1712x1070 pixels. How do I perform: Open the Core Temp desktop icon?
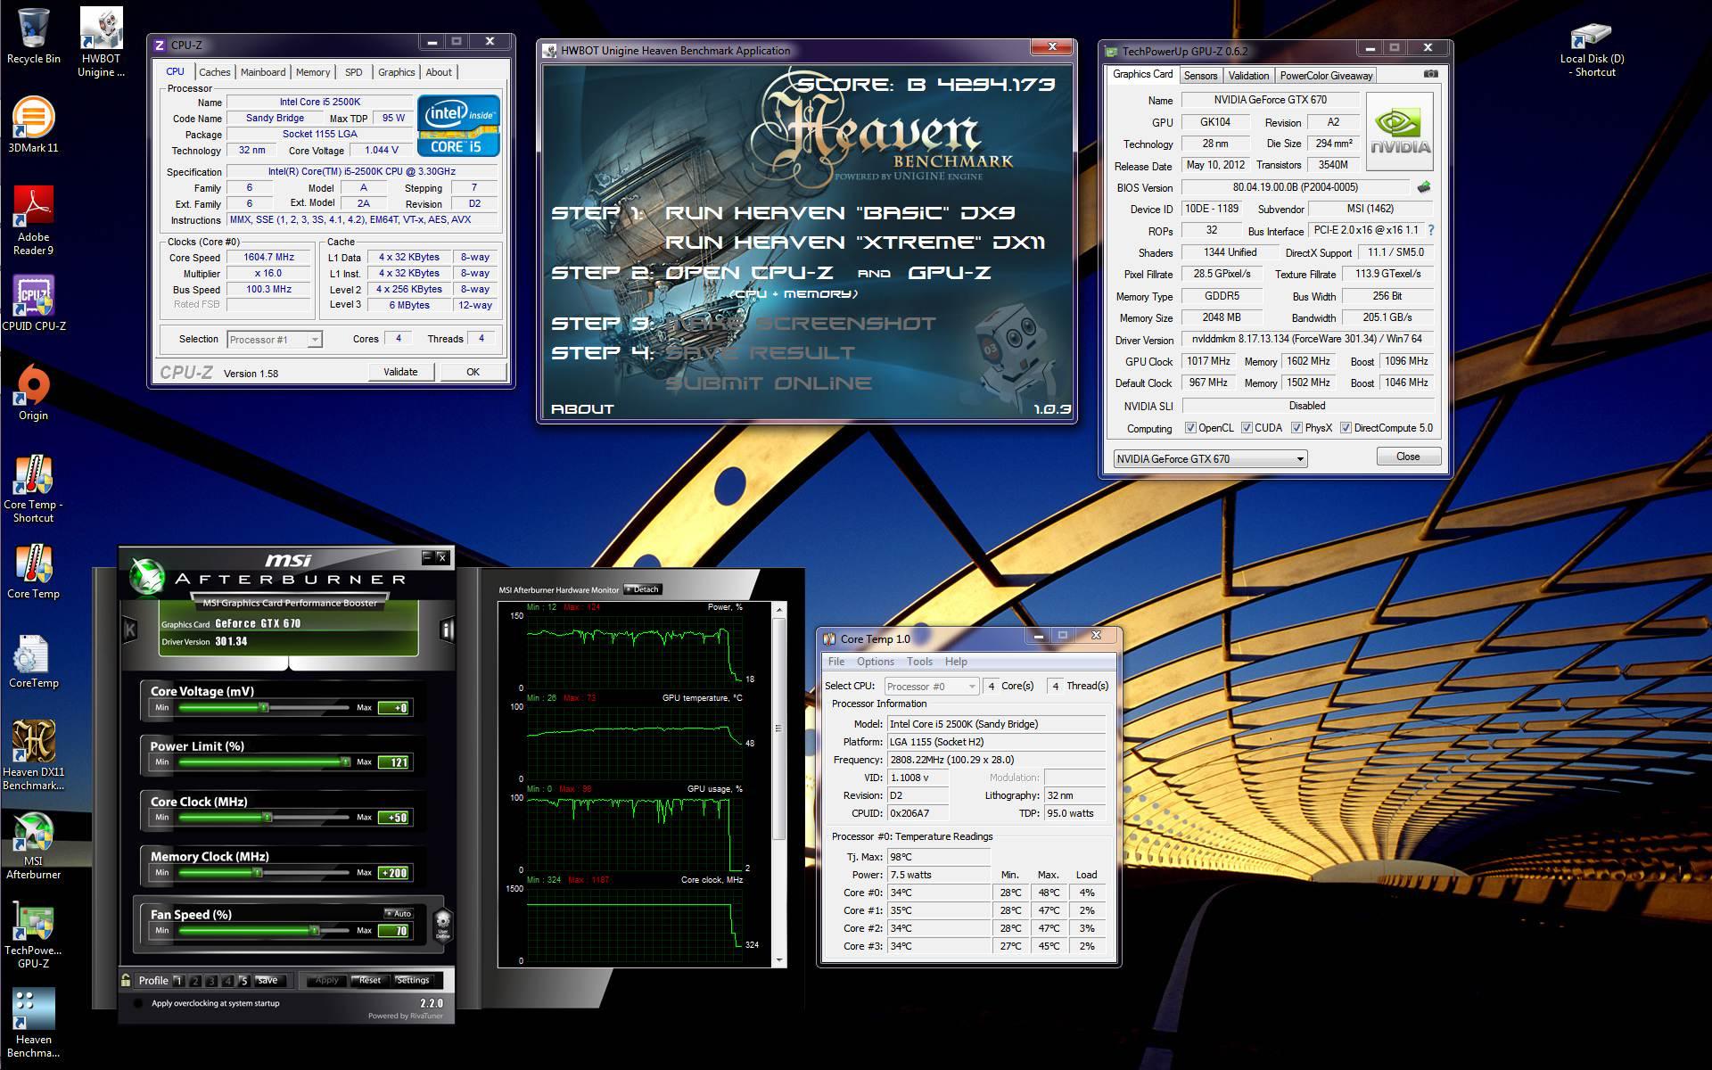coord(33,571)
